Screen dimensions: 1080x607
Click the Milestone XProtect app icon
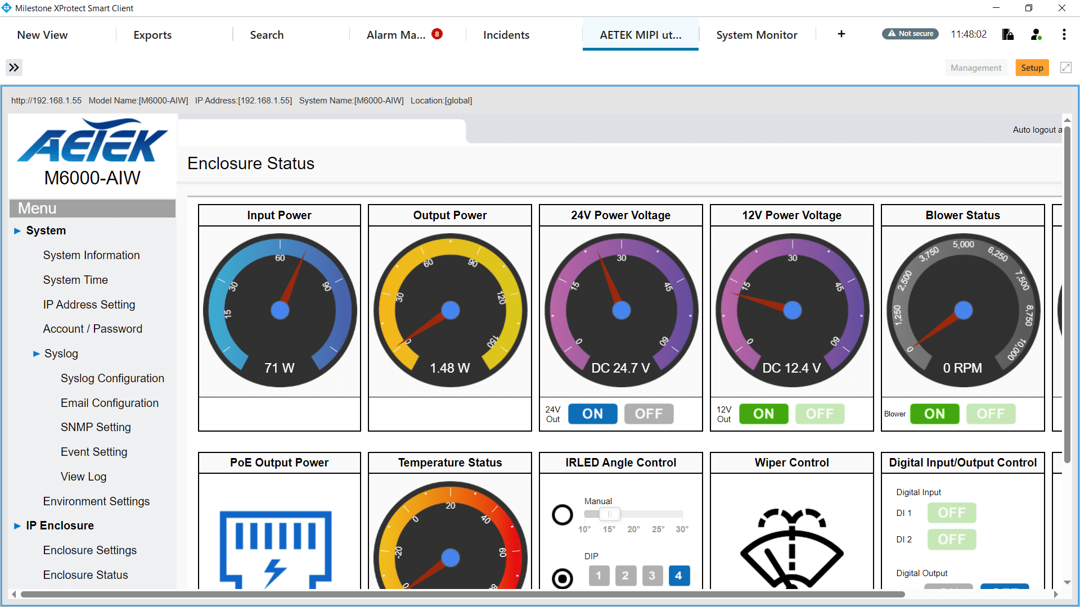(7, 8)
